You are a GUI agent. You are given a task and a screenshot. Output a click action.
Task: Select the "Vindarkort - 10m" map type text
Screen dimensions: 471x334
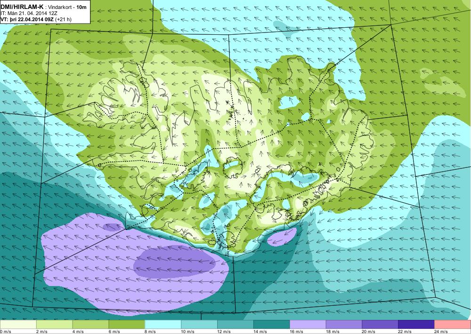67,7
